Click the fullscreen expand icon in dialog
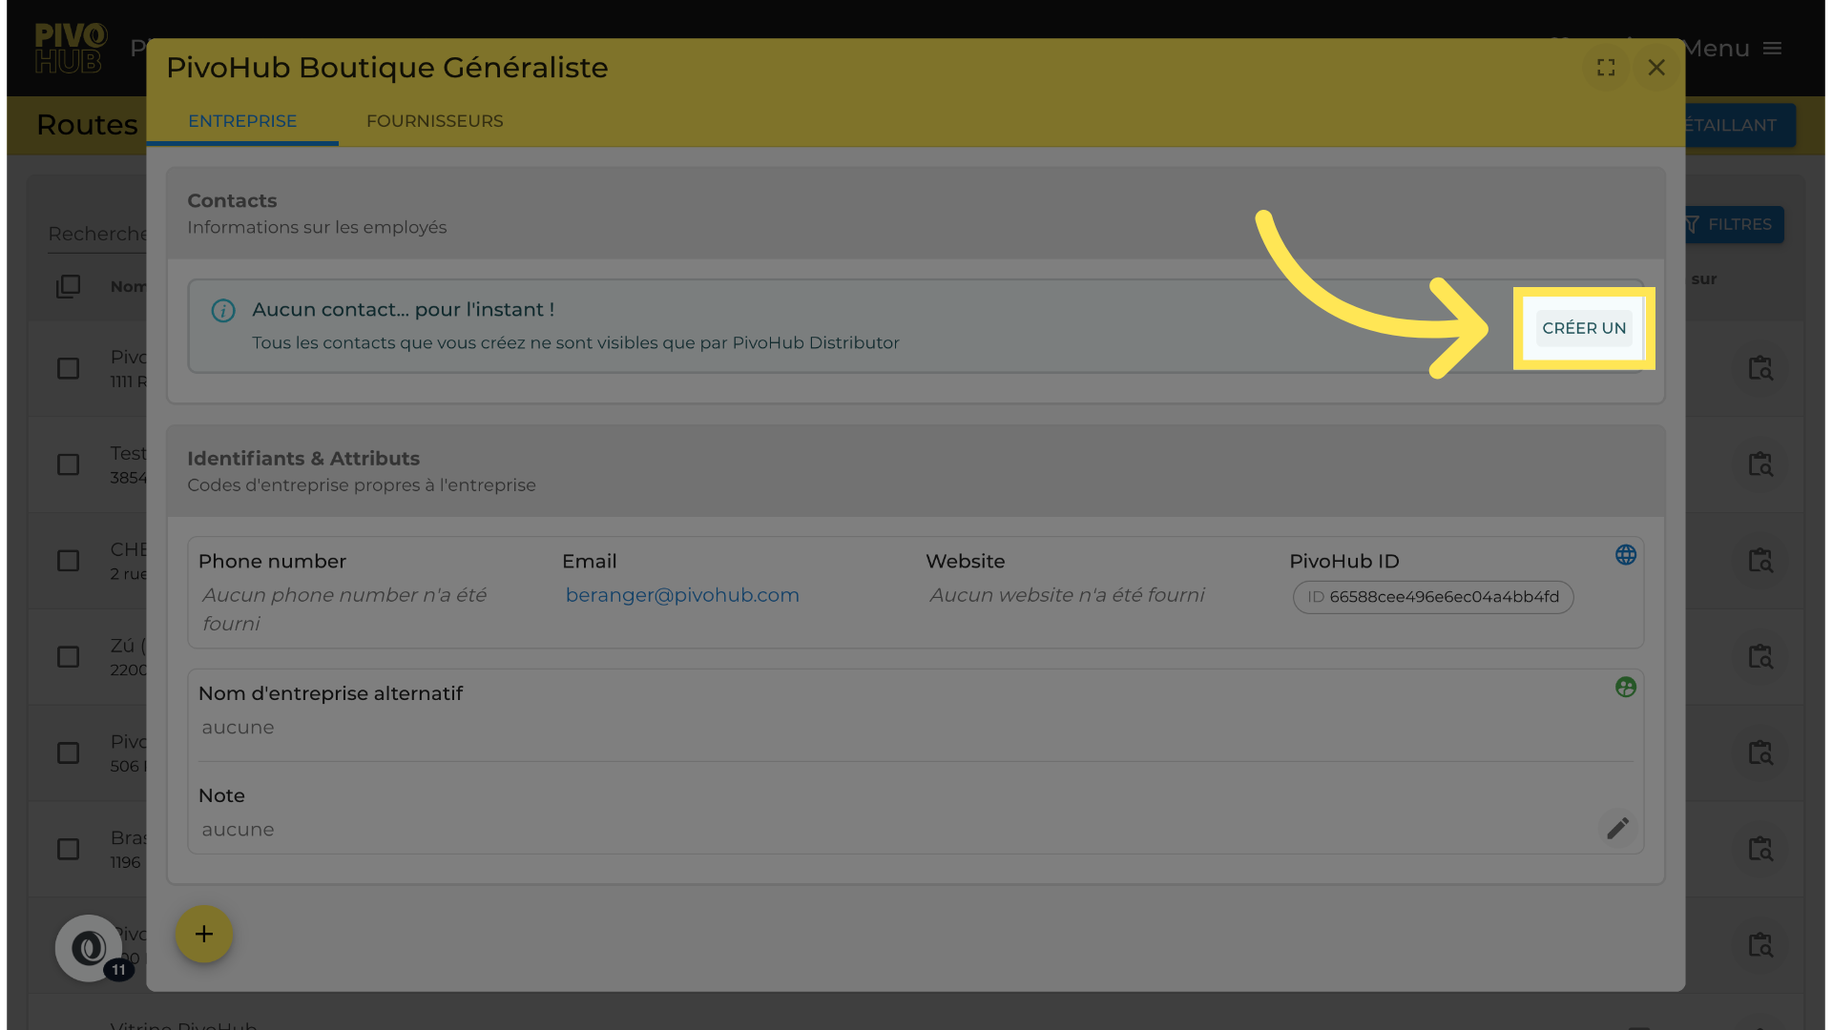This screenshot has width=1832, height=1030. click(x=1606, y=68)
